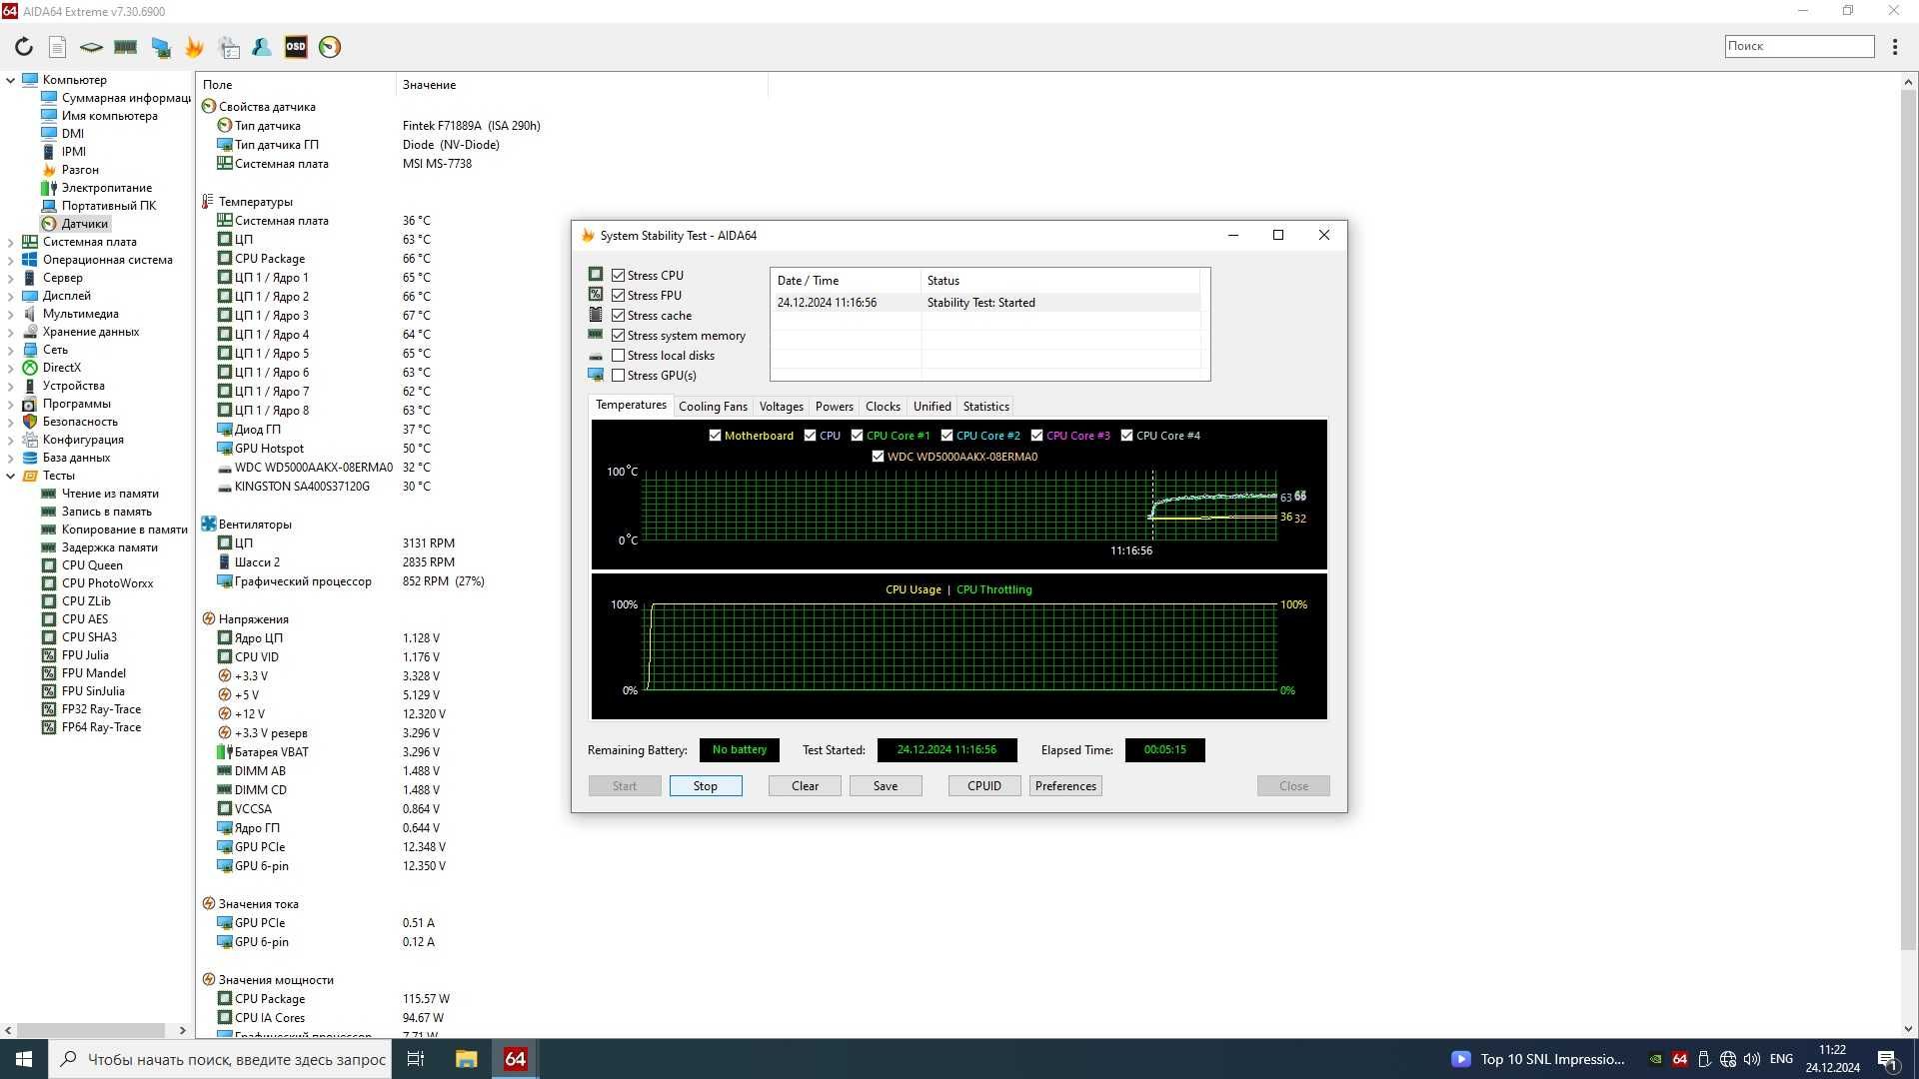Viewport: 1919px width, 1079px height.
Task: Toggle CPU Core #3 graph checkbox
Action: click(x=1036, y=436)
